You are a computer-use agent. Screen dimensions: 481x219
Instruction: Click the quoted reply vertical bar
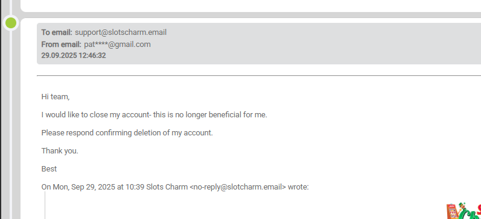45,205
